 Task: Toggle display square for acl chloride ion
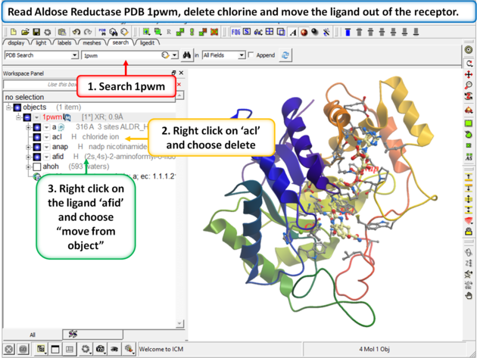36,137
